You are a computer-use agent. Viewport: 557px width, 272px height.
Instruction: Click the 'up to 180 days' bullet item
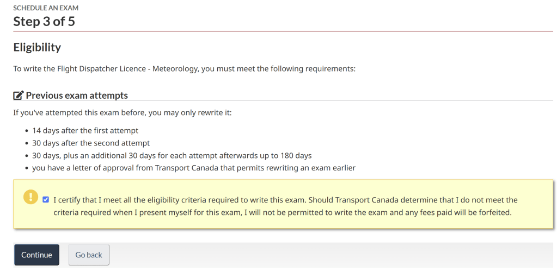click(x=172, y=155)
